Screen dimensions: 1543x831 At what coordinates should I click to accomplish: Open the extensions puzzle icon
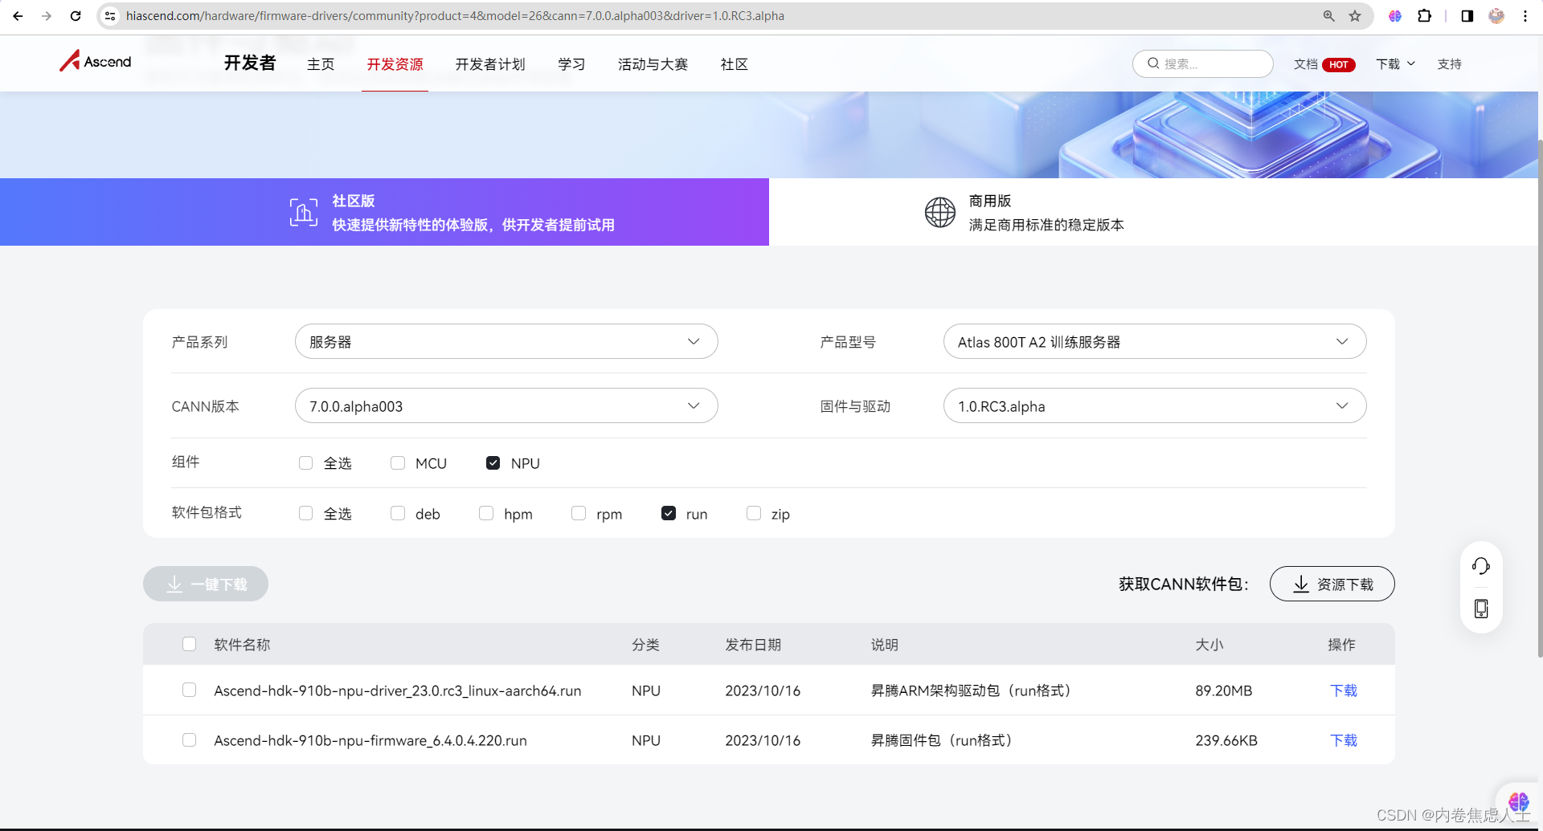(1424, 16)
